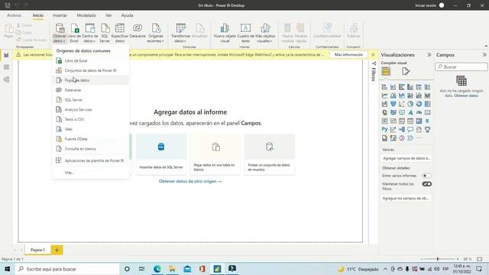Choose the stacked bar chart visual
The width and height of the screenshot is (489, 275).
(x=384, y=87)
